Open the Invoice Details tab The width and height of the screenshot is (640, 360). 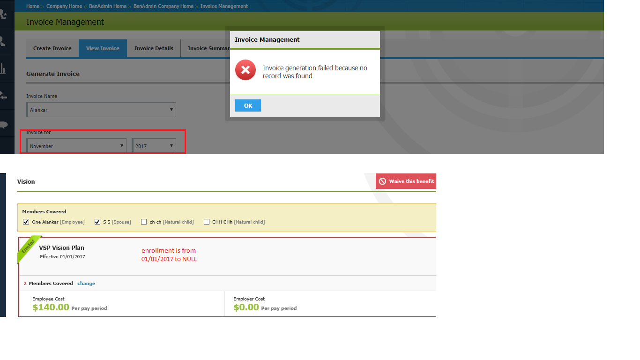(x=154, y=48)
